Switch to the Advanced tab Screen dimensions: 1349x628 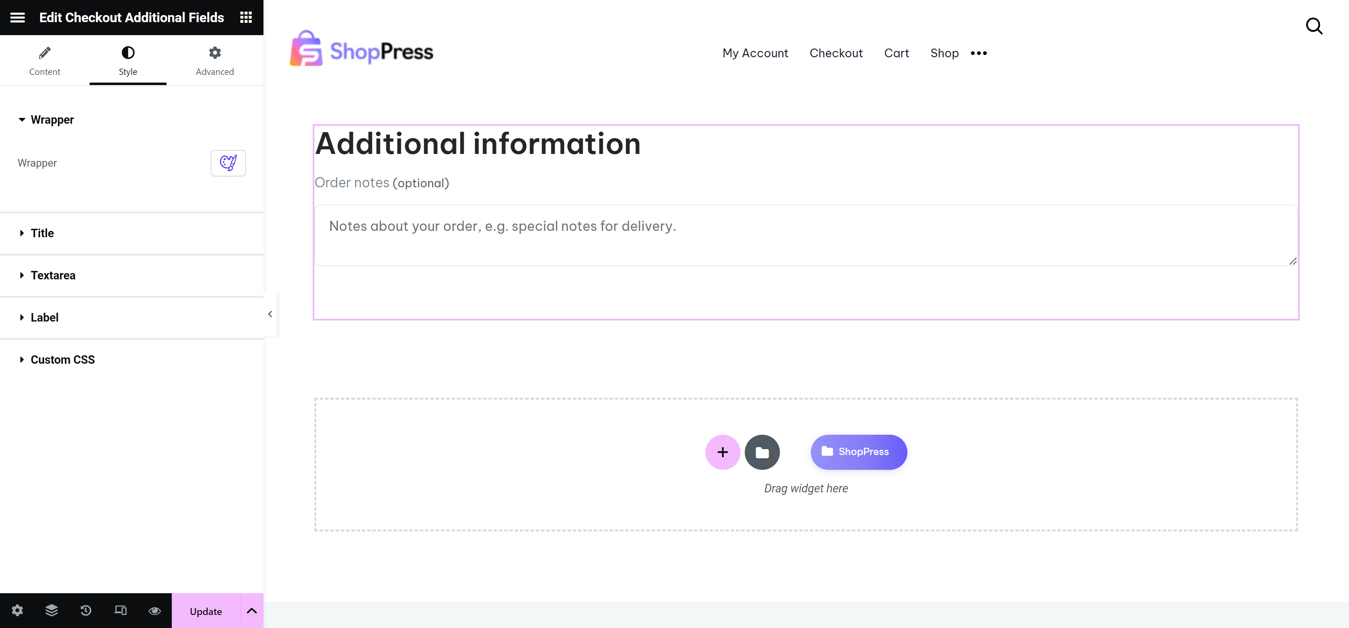pos(215,61)
